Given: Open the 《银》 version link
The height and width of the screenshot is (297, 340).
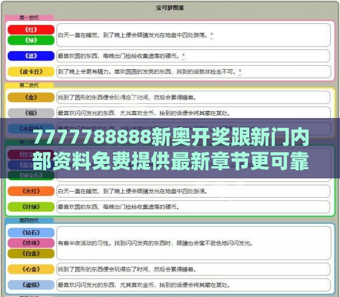Looking at the screenshot, I should (x=31, y=113).
